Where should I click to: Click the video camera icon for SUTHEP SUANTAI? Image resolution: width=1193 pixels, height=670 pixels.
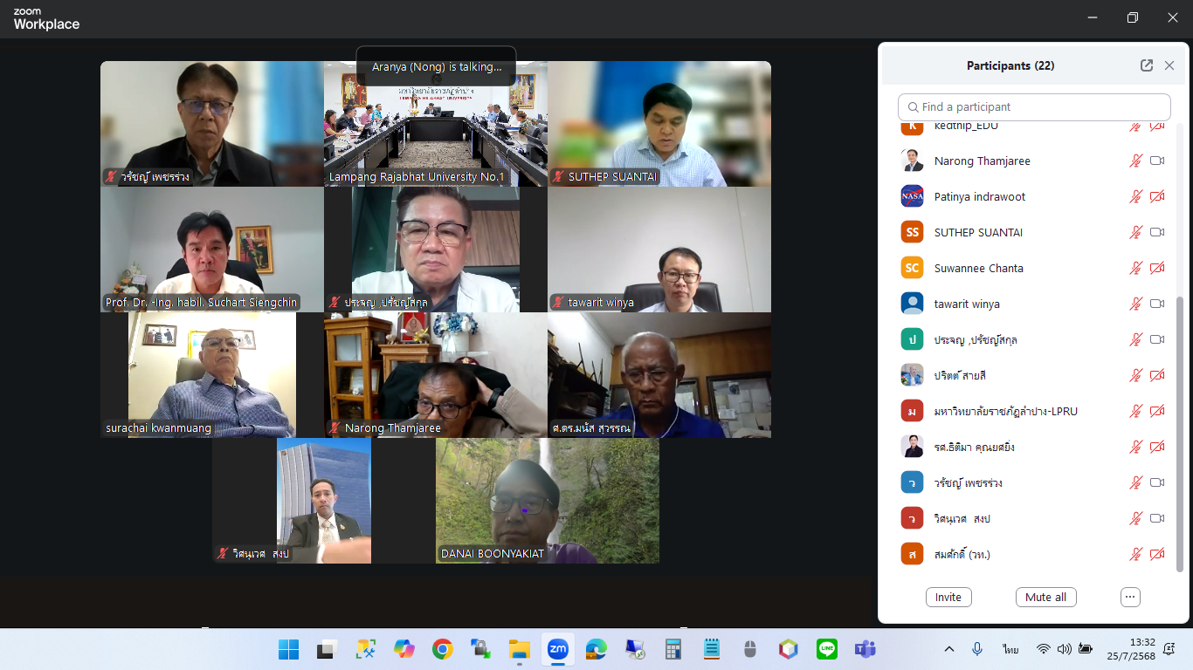click(x=1157, y=232)
